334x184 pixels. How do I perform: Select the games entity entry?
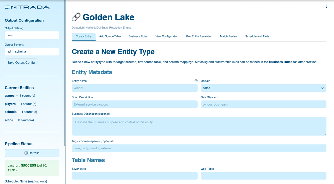click(x=20, y=96)
